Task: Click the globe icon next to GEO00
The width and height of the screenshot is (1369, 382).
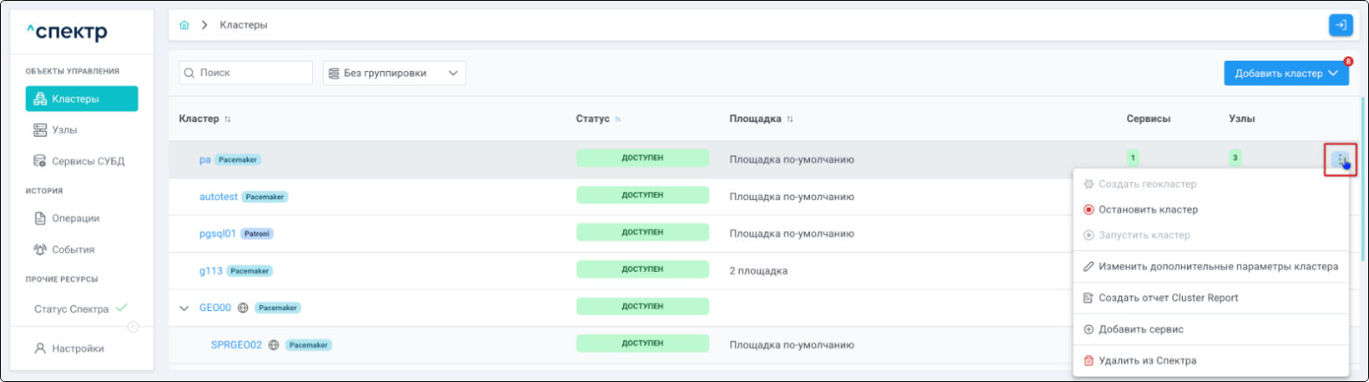Action: (x=243, y=308)
